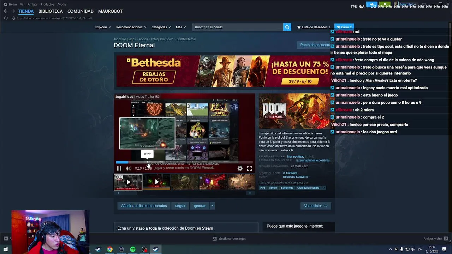The width and height of the screenshot is (452, 254).
Task: Select the second trailer thumbnail with green scene
Action: tap(157, 182)
